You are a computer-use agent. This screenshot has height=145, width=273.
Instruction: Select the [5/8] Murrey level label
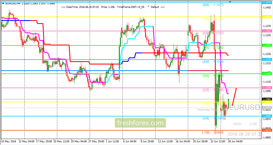pyautogui.click(x=206, y=47)
